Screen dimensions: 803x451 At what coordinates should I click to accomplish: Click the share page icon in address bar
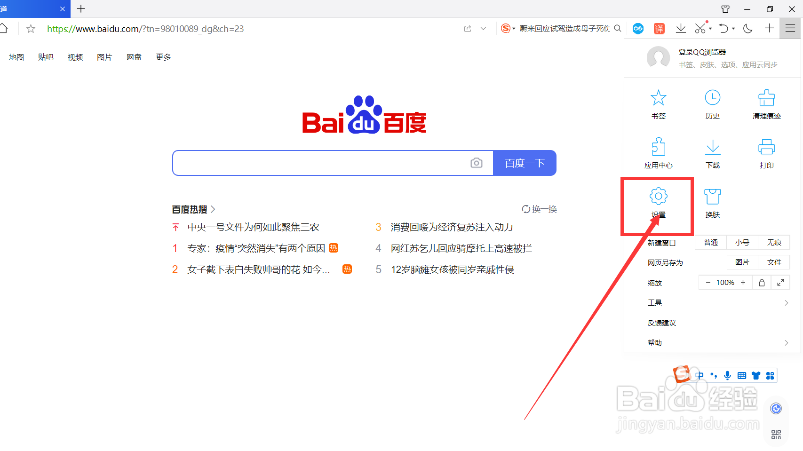[x=468, y=29]
